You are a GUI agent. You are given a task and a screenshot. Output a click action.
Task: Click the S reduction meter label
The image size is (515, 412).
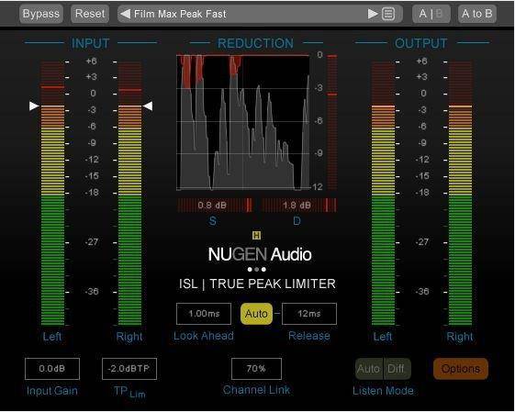click(212, 220)
